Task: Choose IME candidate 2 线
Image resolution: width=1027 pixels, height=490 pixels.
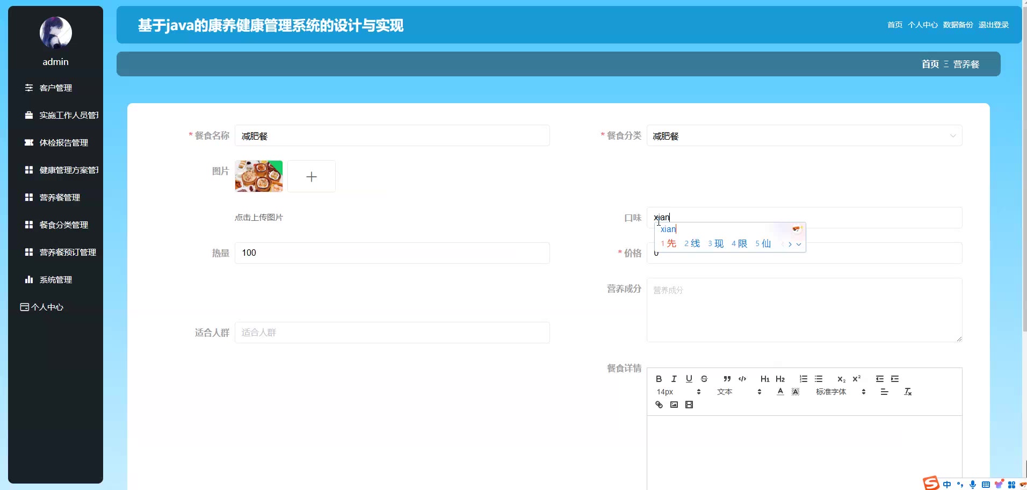Action: [x=692, y=244]
